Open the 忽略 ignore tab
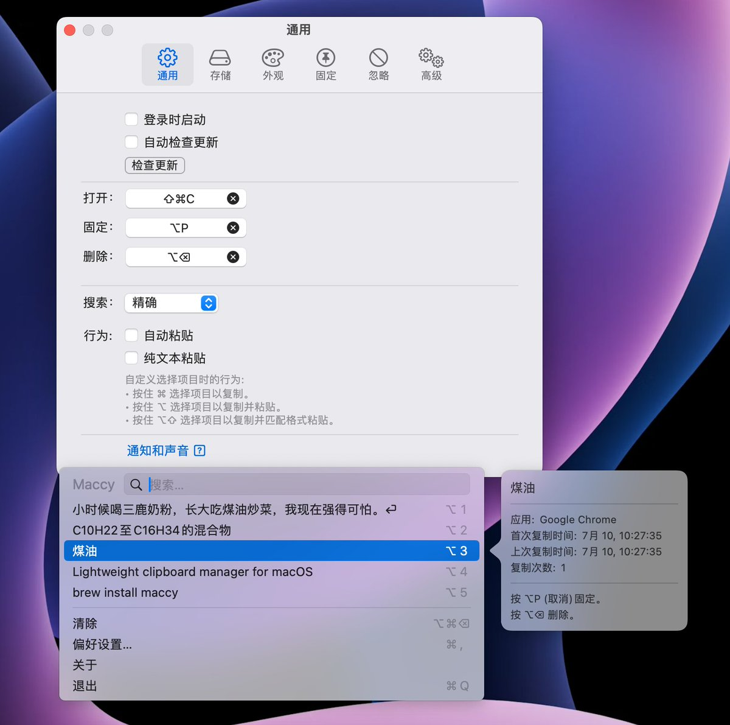The width and height of the screenshot is (730, 725). (378, 65)
